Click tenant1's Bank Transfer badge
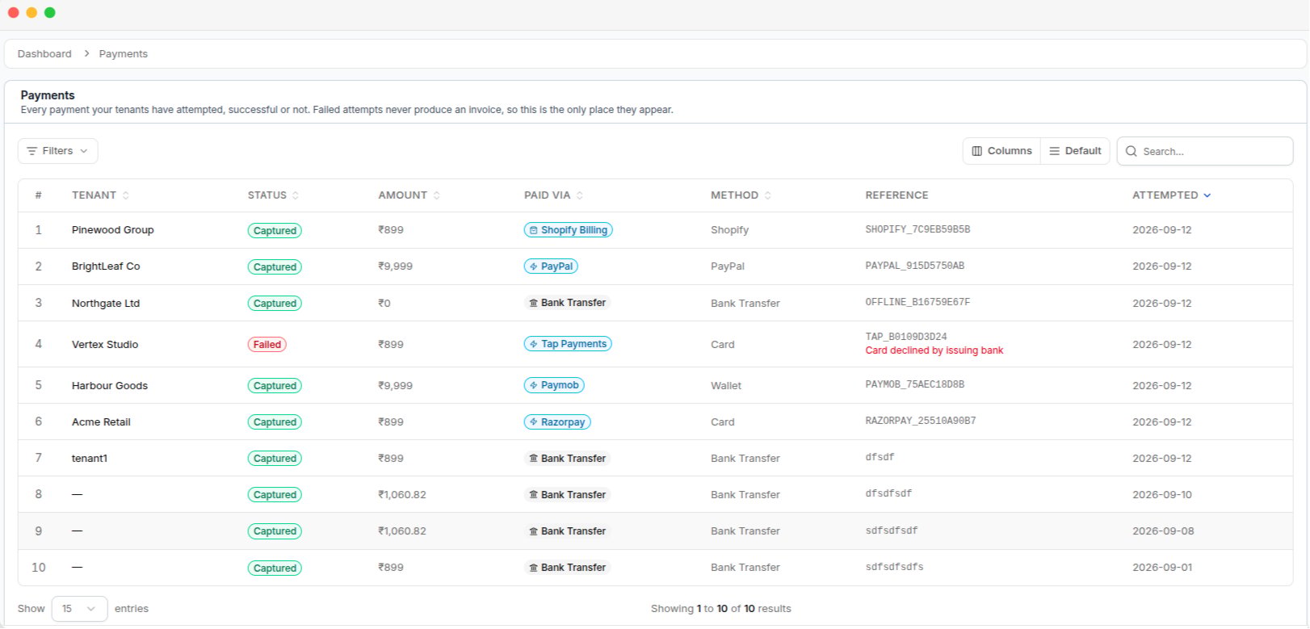 [567, 459]
